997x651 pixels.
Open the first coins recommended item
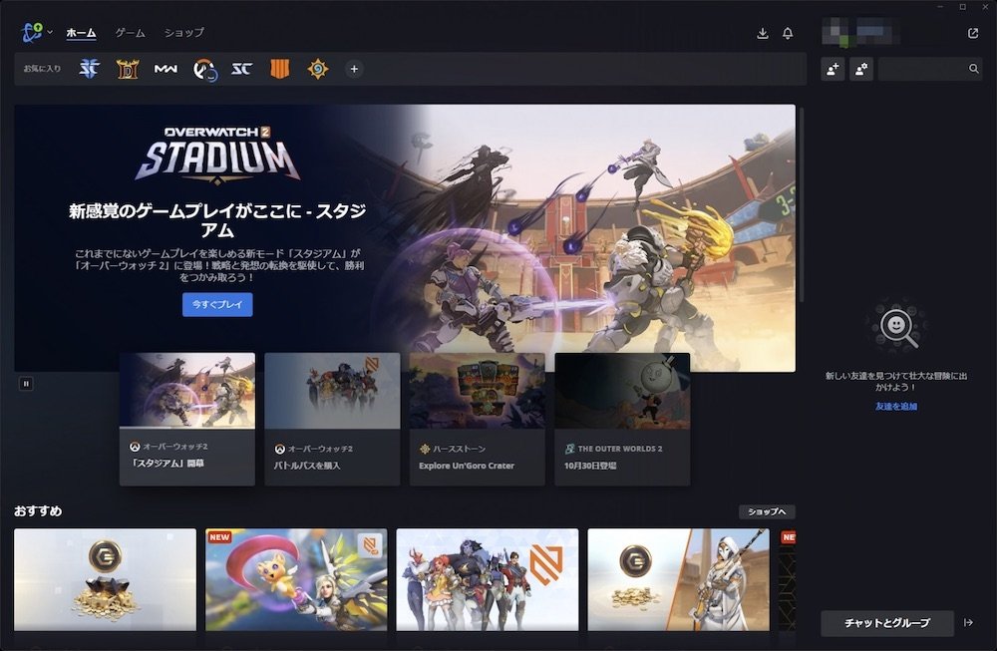[x=105, y=580]
